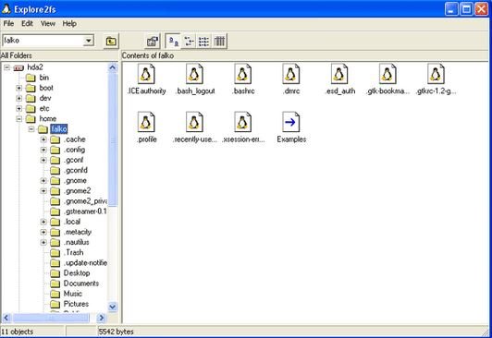Open the falko path dropdown arrow
The height and width of the screenshot is (338, 492).
pos(89,41)
